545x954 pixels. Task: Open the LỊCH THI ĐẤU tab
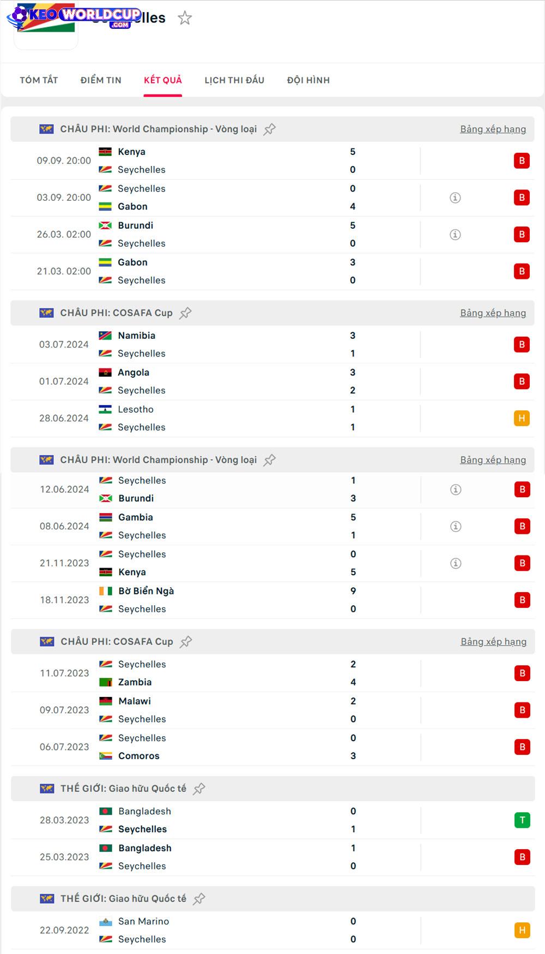pyautogui.click(x=234, y=80)
